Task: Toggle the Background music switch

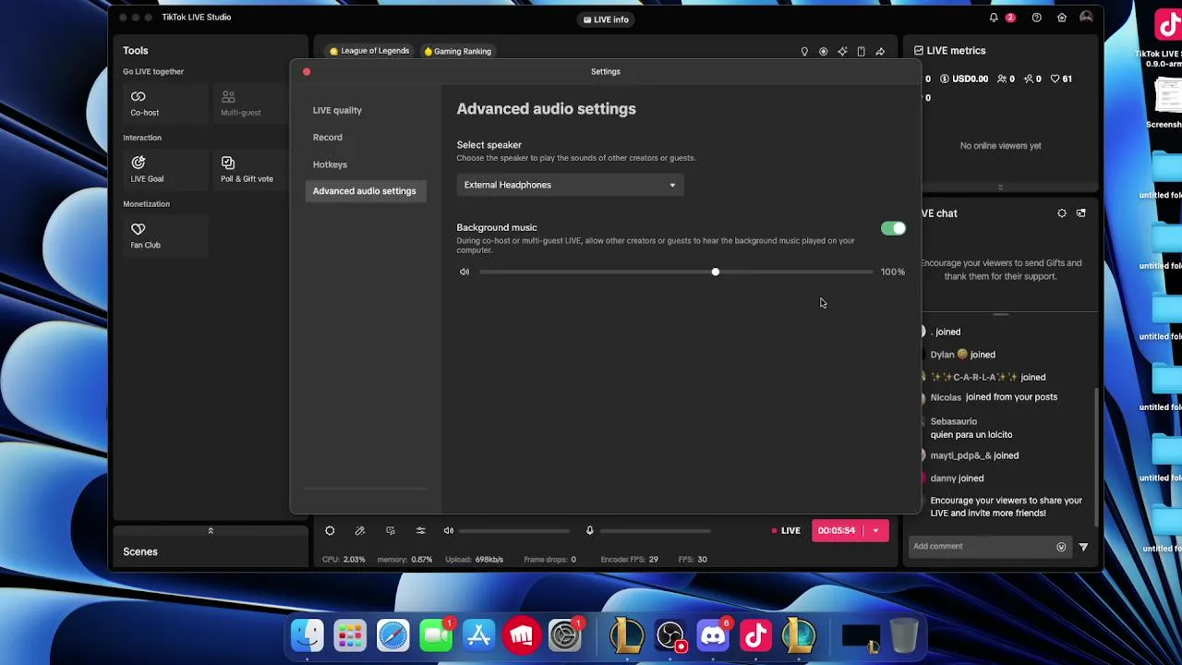Action: pos(893,228)
